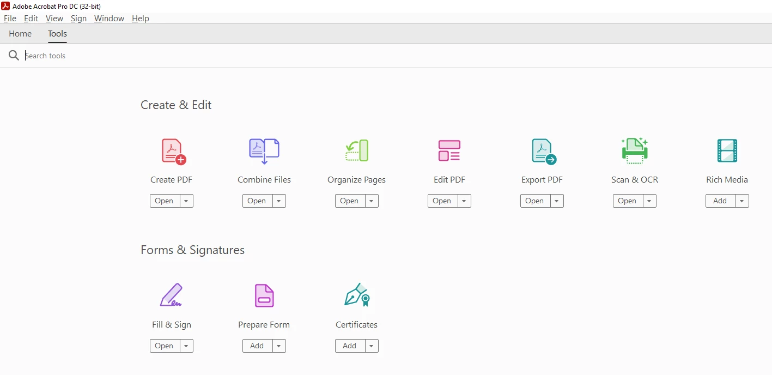Click Add button under Certificates
This screenshot has width=772, height=375.
pyautogui.click(x=350, y=346)
